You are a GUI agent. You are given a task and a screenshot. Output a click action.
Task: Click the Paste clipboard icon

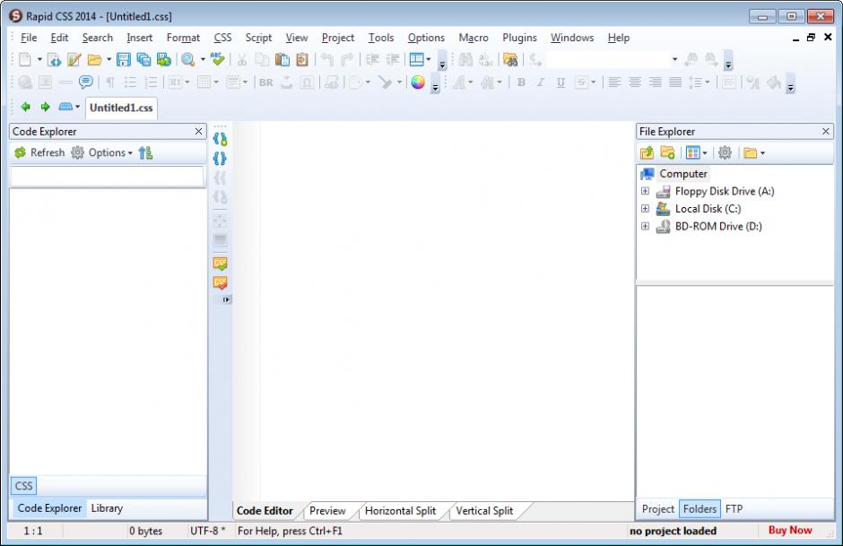[x=282, y=59]
